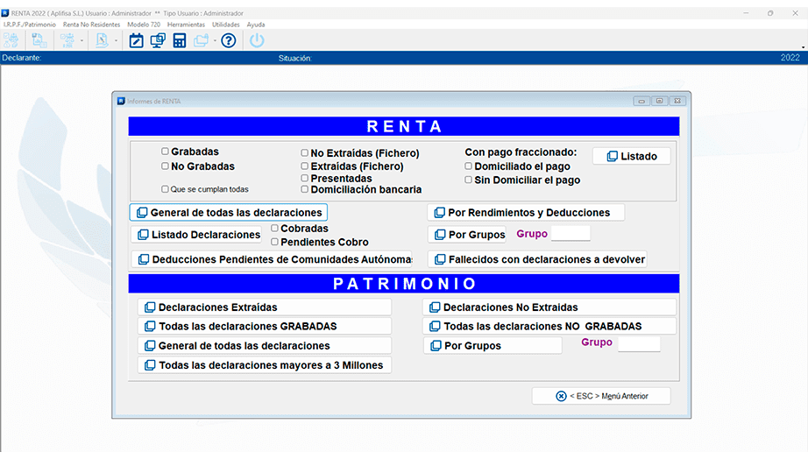Click the power exit toolbar icon
808x459 pixels.
[x=257, y=40]
